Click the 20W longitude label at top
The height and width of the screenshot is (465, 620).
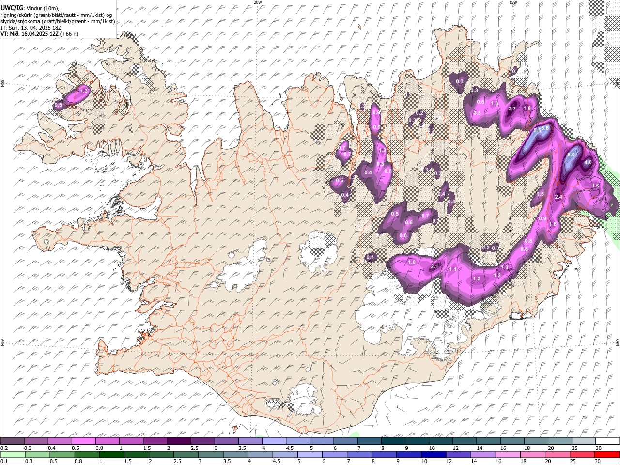coord(258,2)
